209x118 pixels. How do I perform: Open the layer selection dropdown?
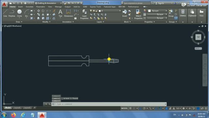click(105, 11)
